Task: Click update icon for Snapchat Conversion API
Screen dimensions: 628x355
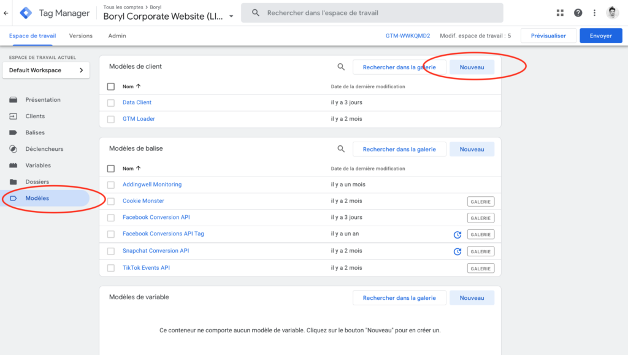Action: (458, 251)
